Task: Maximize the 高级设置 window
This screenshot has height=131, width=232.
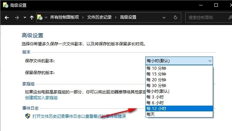Action: click(x=216, y=5)
